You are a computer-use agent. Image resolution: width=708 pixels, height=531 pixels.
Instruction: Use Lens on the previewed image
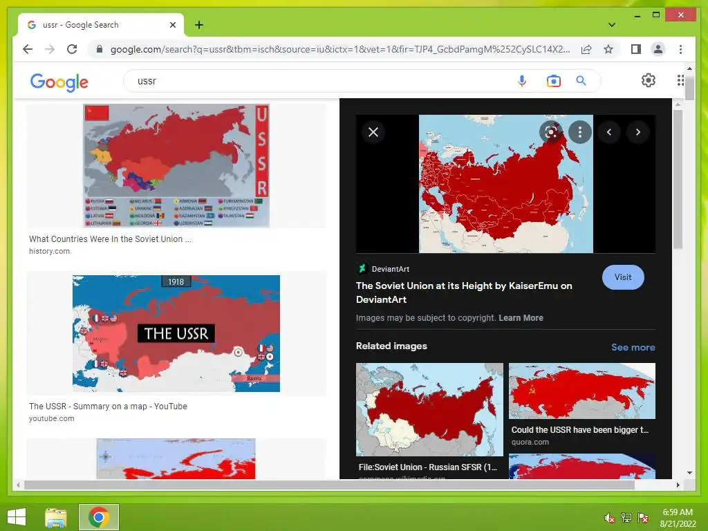[551, 132]
